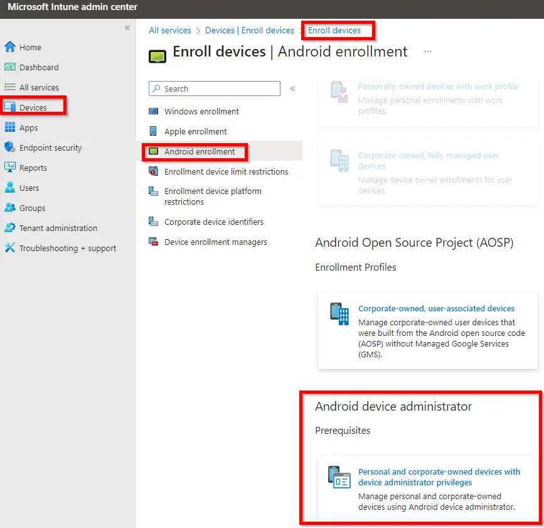The height and width of the screenshot is (528, 544).
Task: Click the Users person icon
Action: click(9, 187)
